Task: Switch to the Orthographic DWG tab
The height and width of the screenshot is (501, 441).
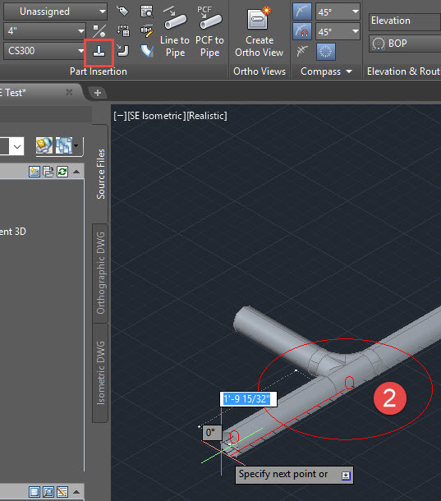Action: pyautogui.click(x=100, y=273)
